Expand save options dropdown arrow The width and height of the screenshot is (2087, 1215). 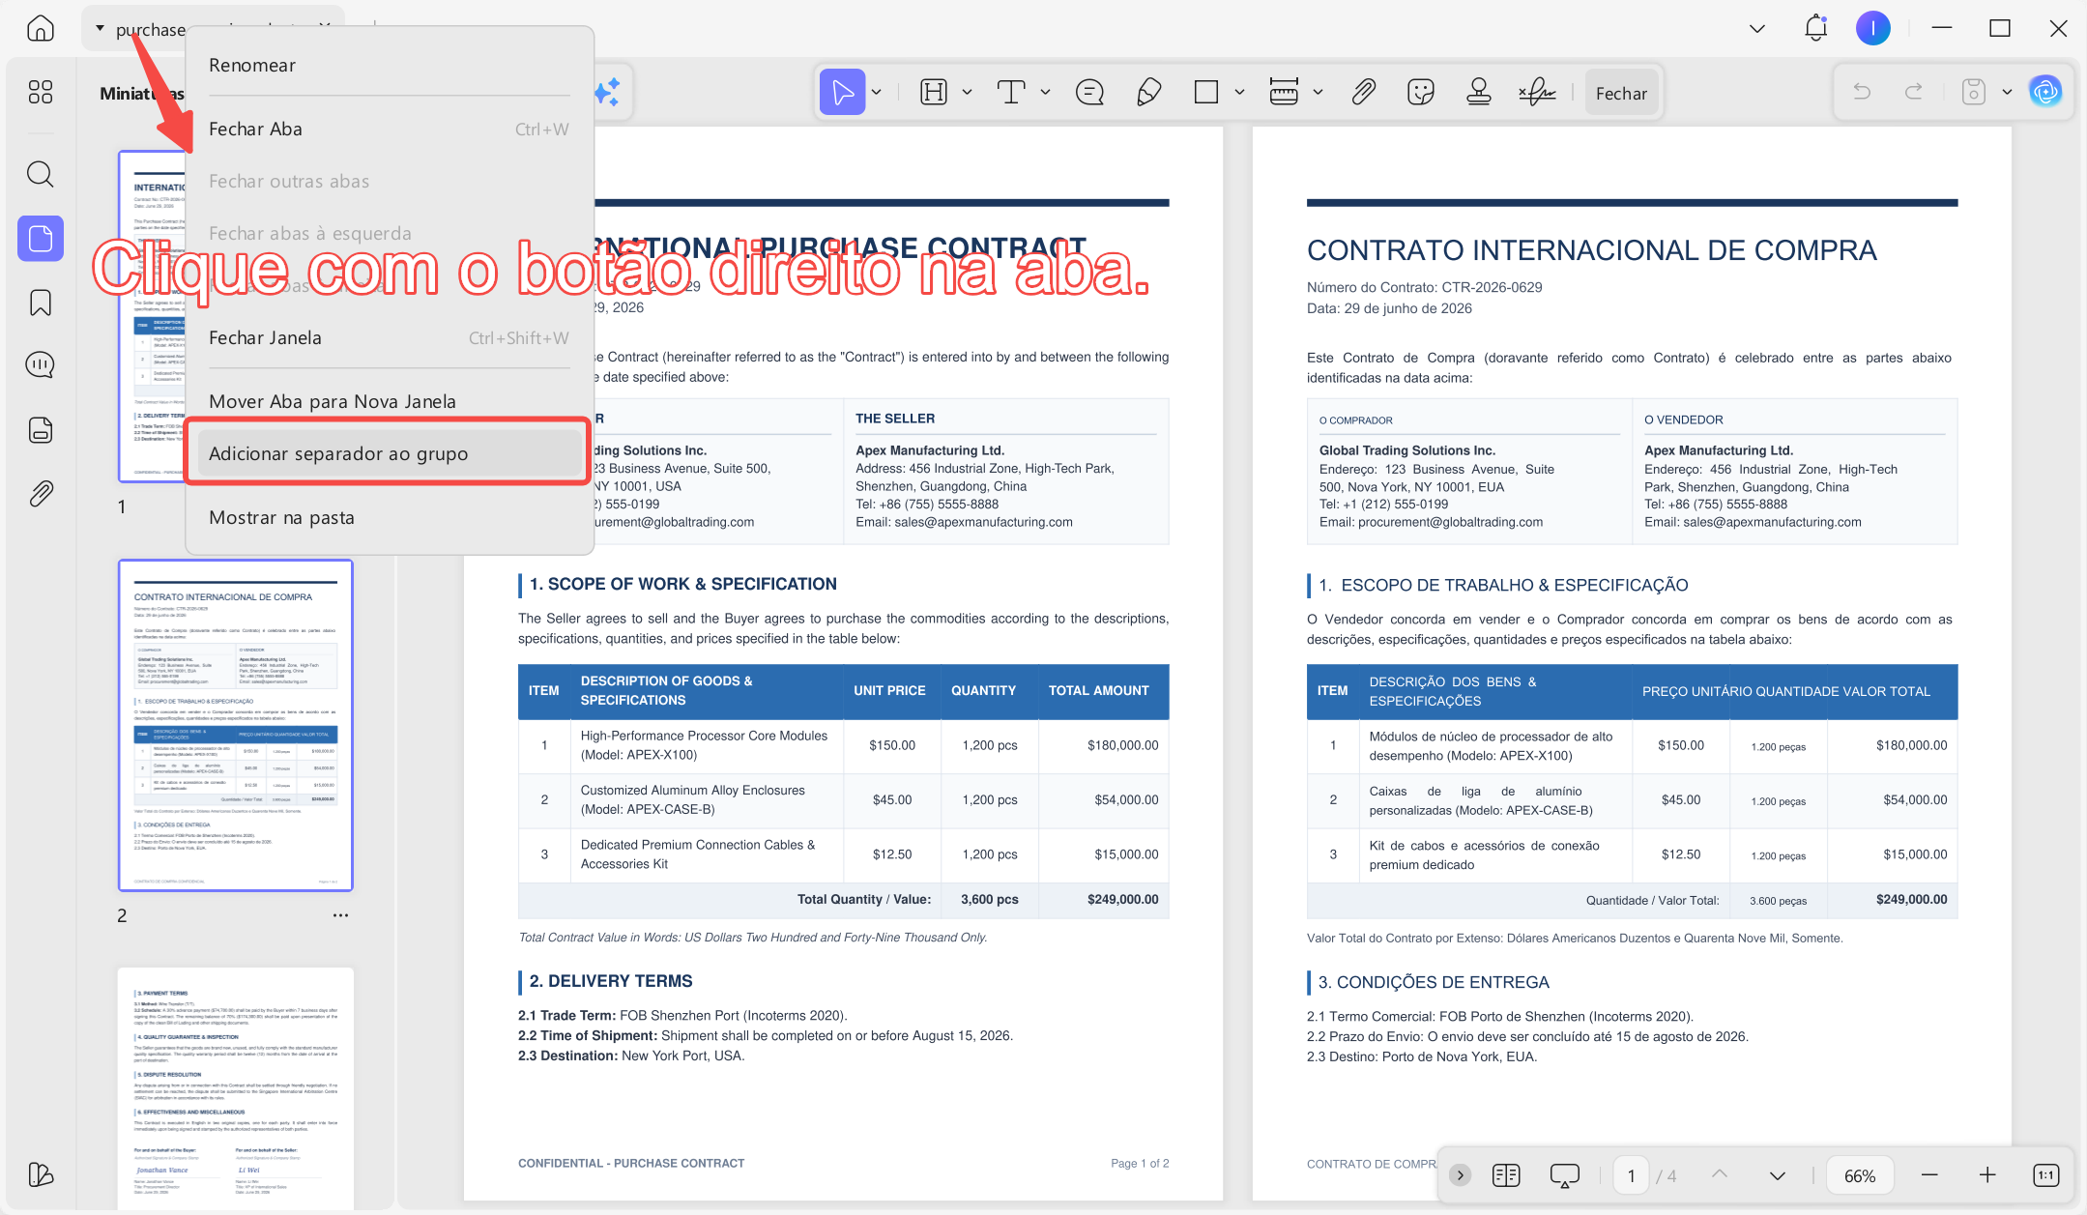2007,93
